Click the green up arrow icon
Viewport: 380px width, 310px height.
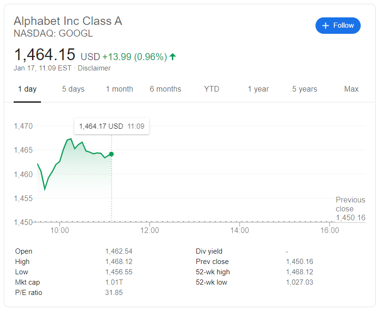(173, 57)
